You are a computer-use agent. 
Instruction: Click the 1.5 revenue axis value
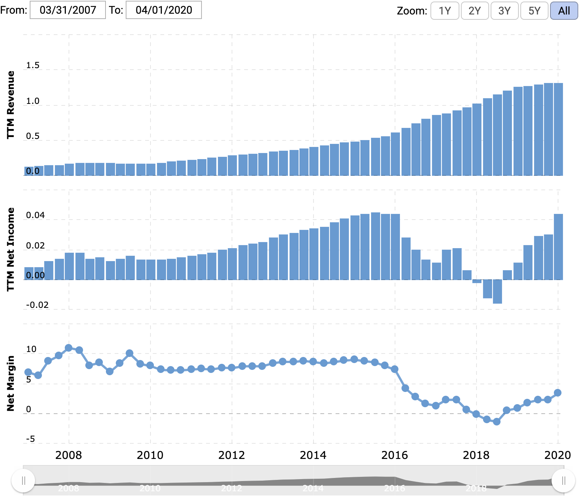33,65
